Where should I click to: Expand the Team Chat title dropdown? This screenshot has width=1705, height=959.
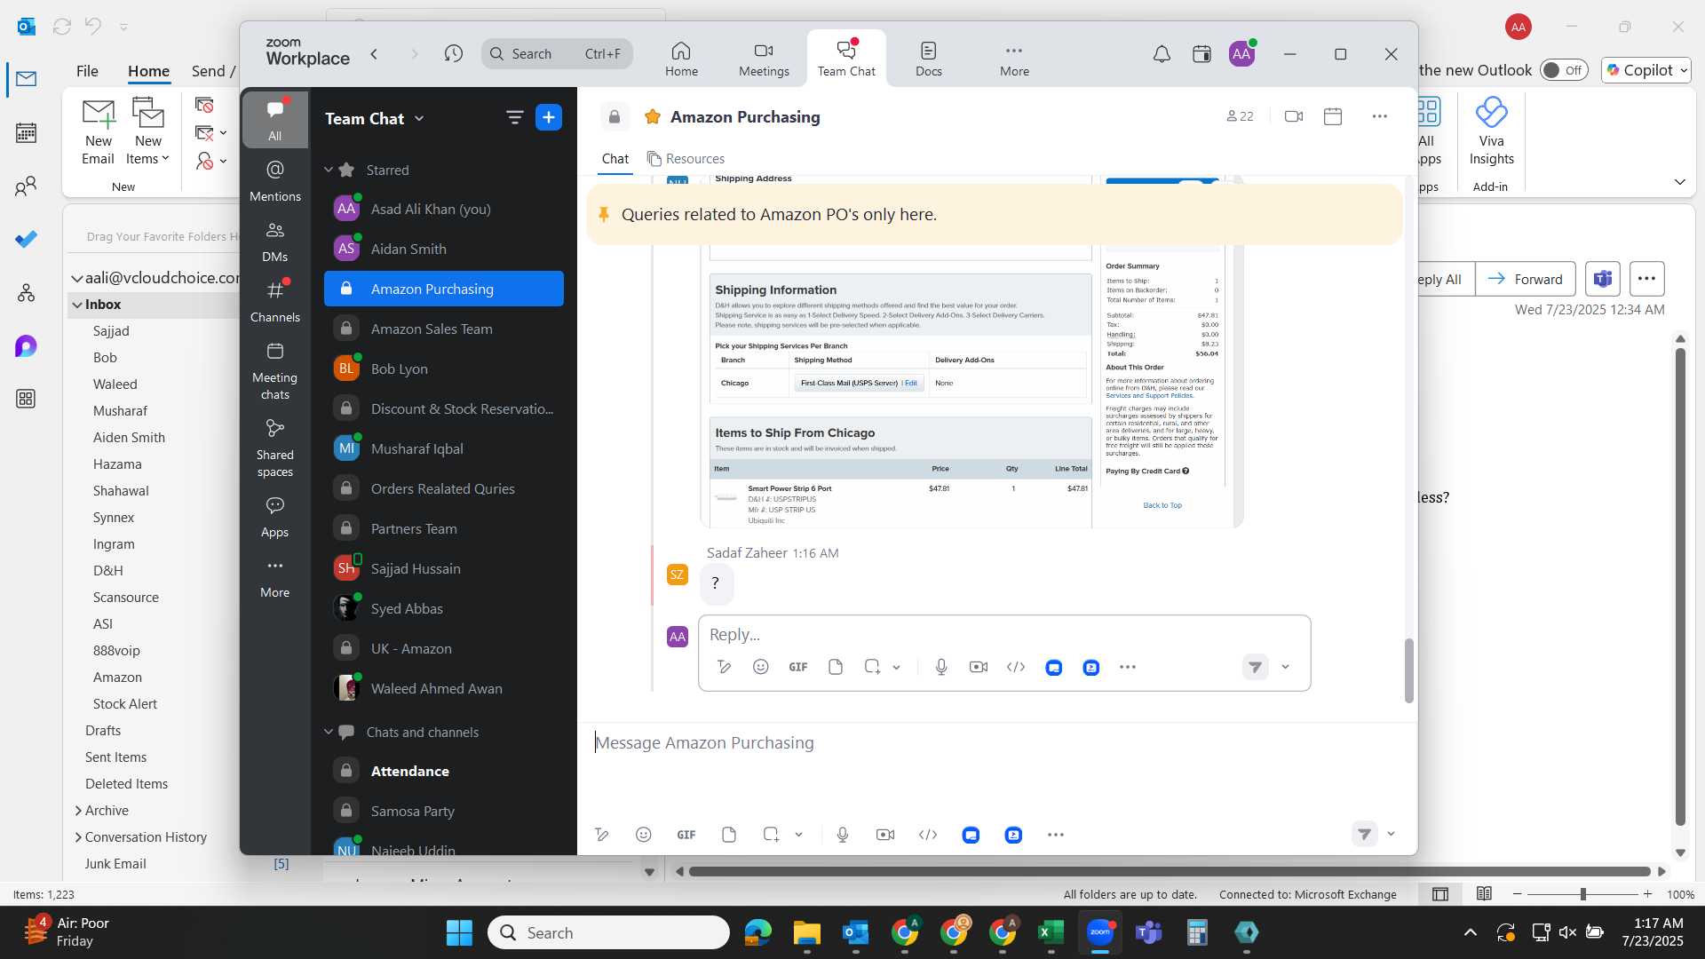tap(419, 118)
